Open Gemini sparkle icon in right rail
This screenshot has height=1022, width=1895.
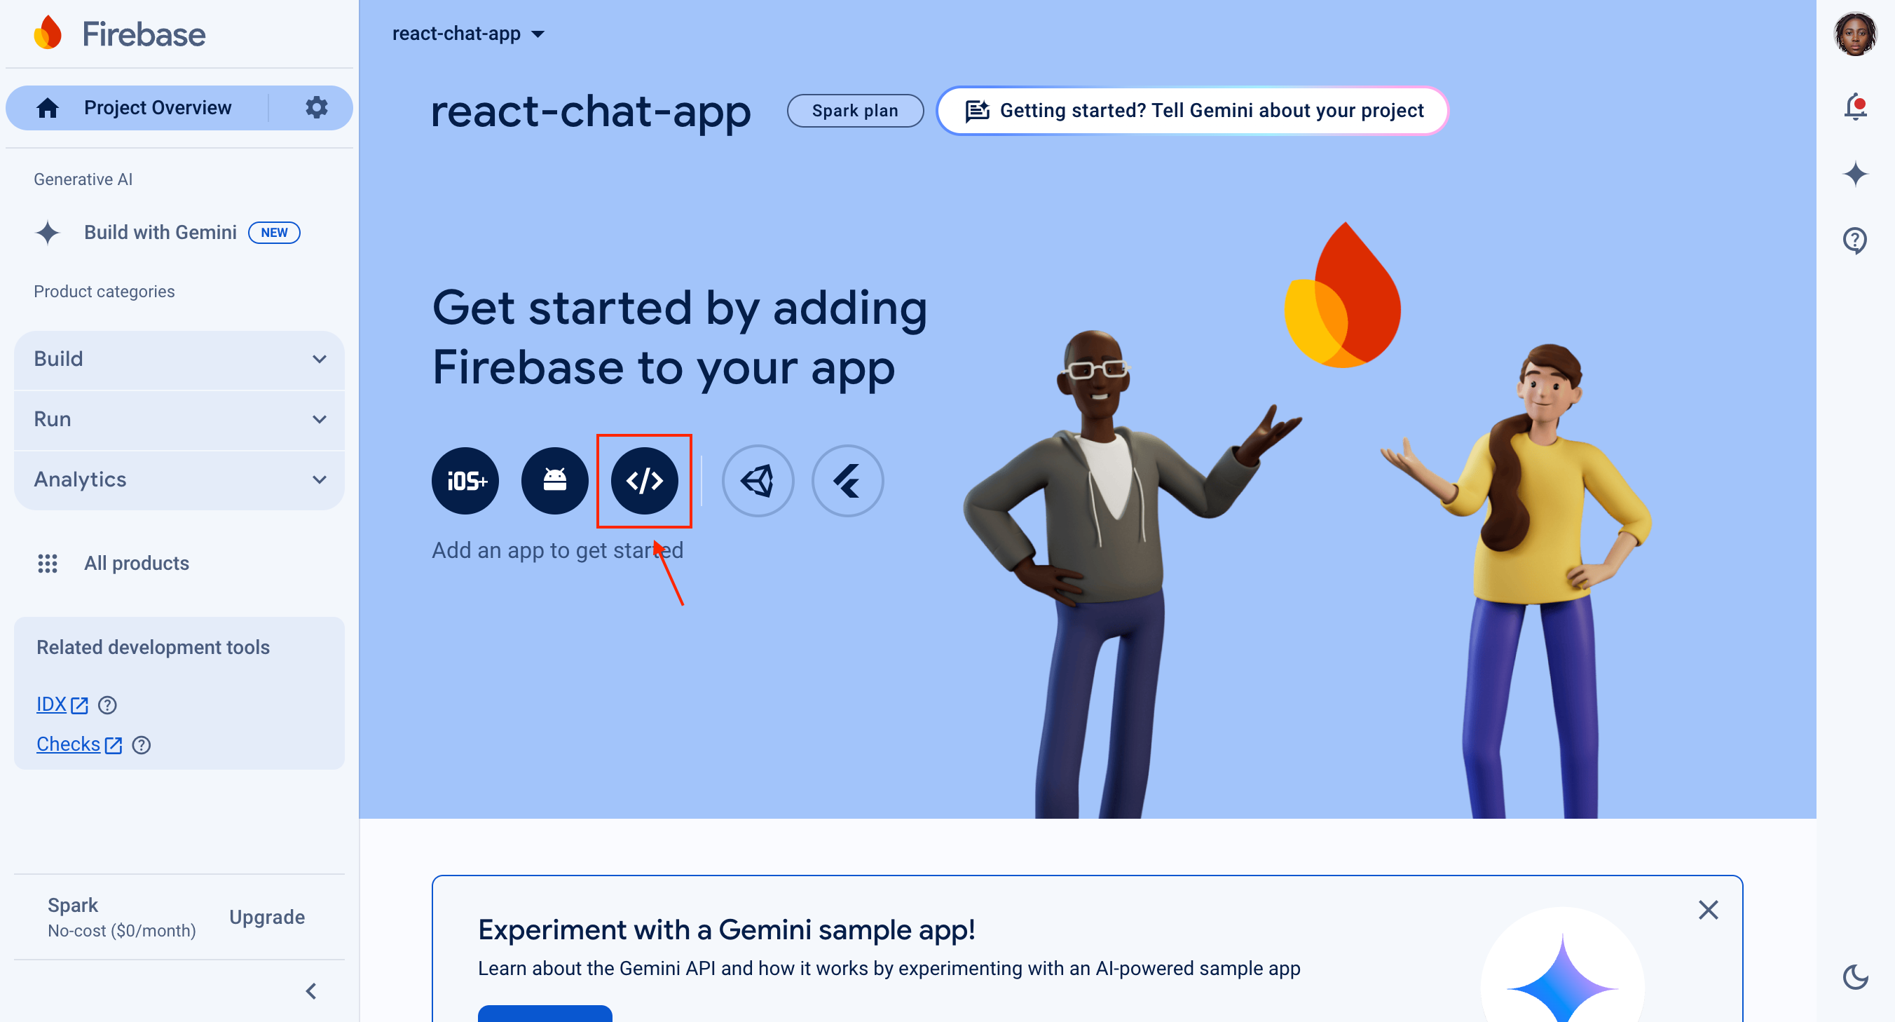pos(1855,174)
